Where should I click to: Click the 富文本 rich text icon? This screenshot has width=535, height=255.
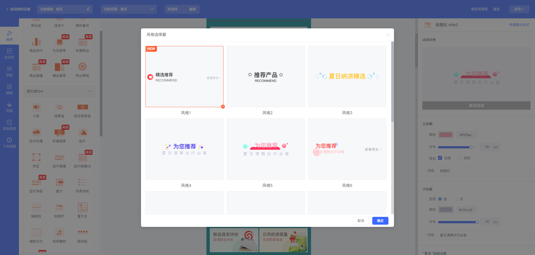82,208
